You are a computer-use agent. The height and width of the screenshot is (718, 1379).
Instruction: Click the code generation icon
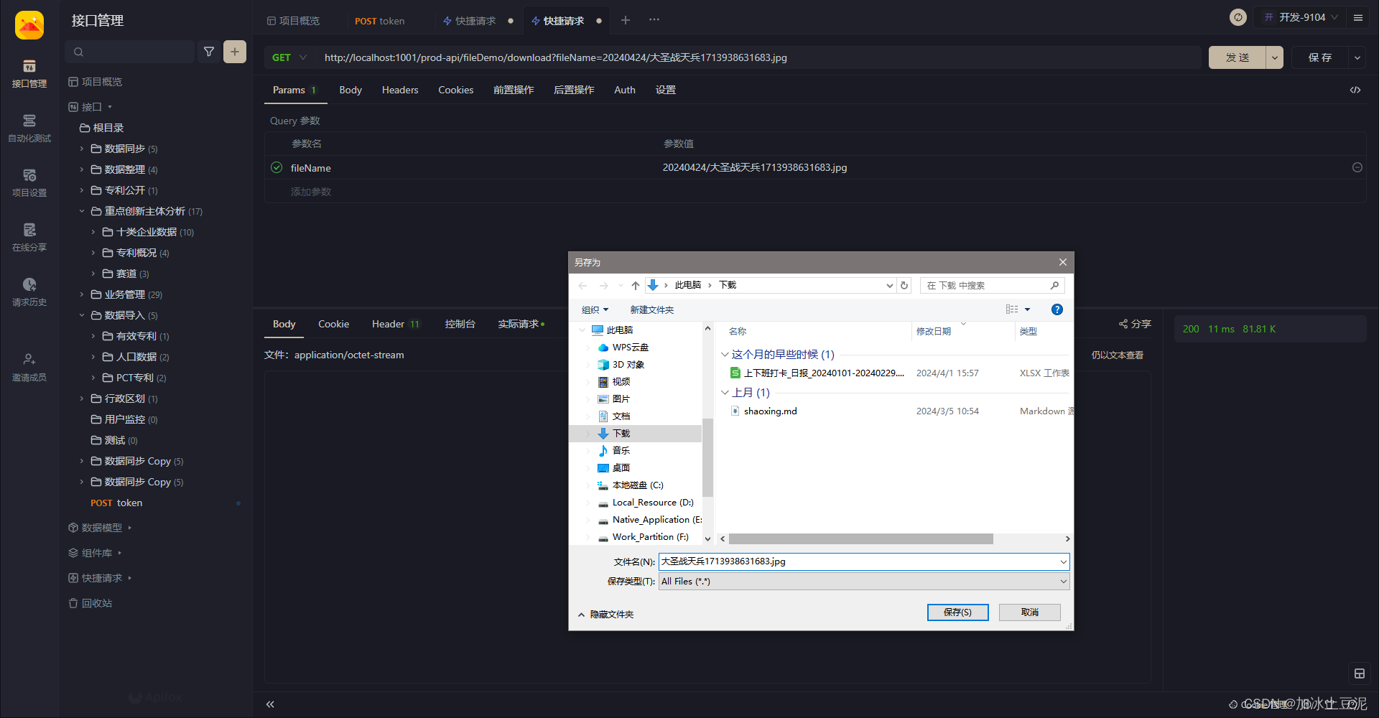1355,90
